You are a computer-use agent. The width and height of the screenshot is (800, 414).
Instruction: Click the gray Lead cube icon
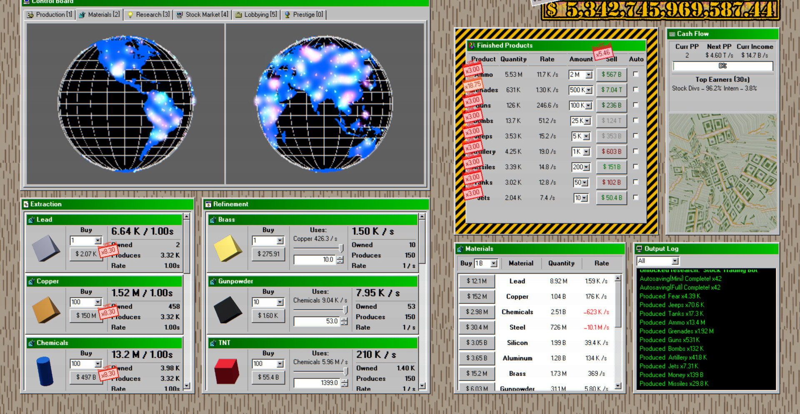tap(46, 248)
